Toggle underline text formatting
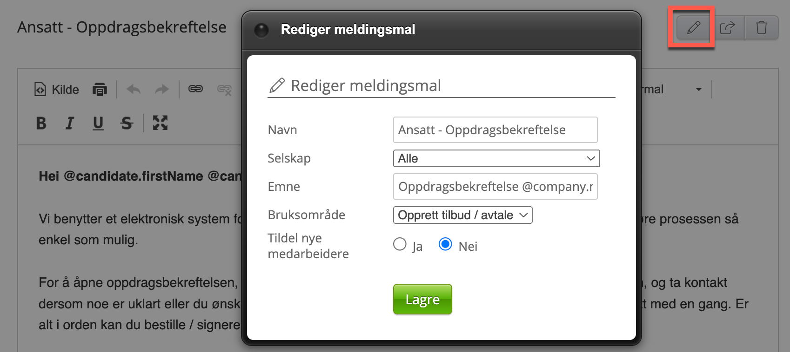Image resolution: width=790 pixels, height=352 pixels. pos(98,123)
